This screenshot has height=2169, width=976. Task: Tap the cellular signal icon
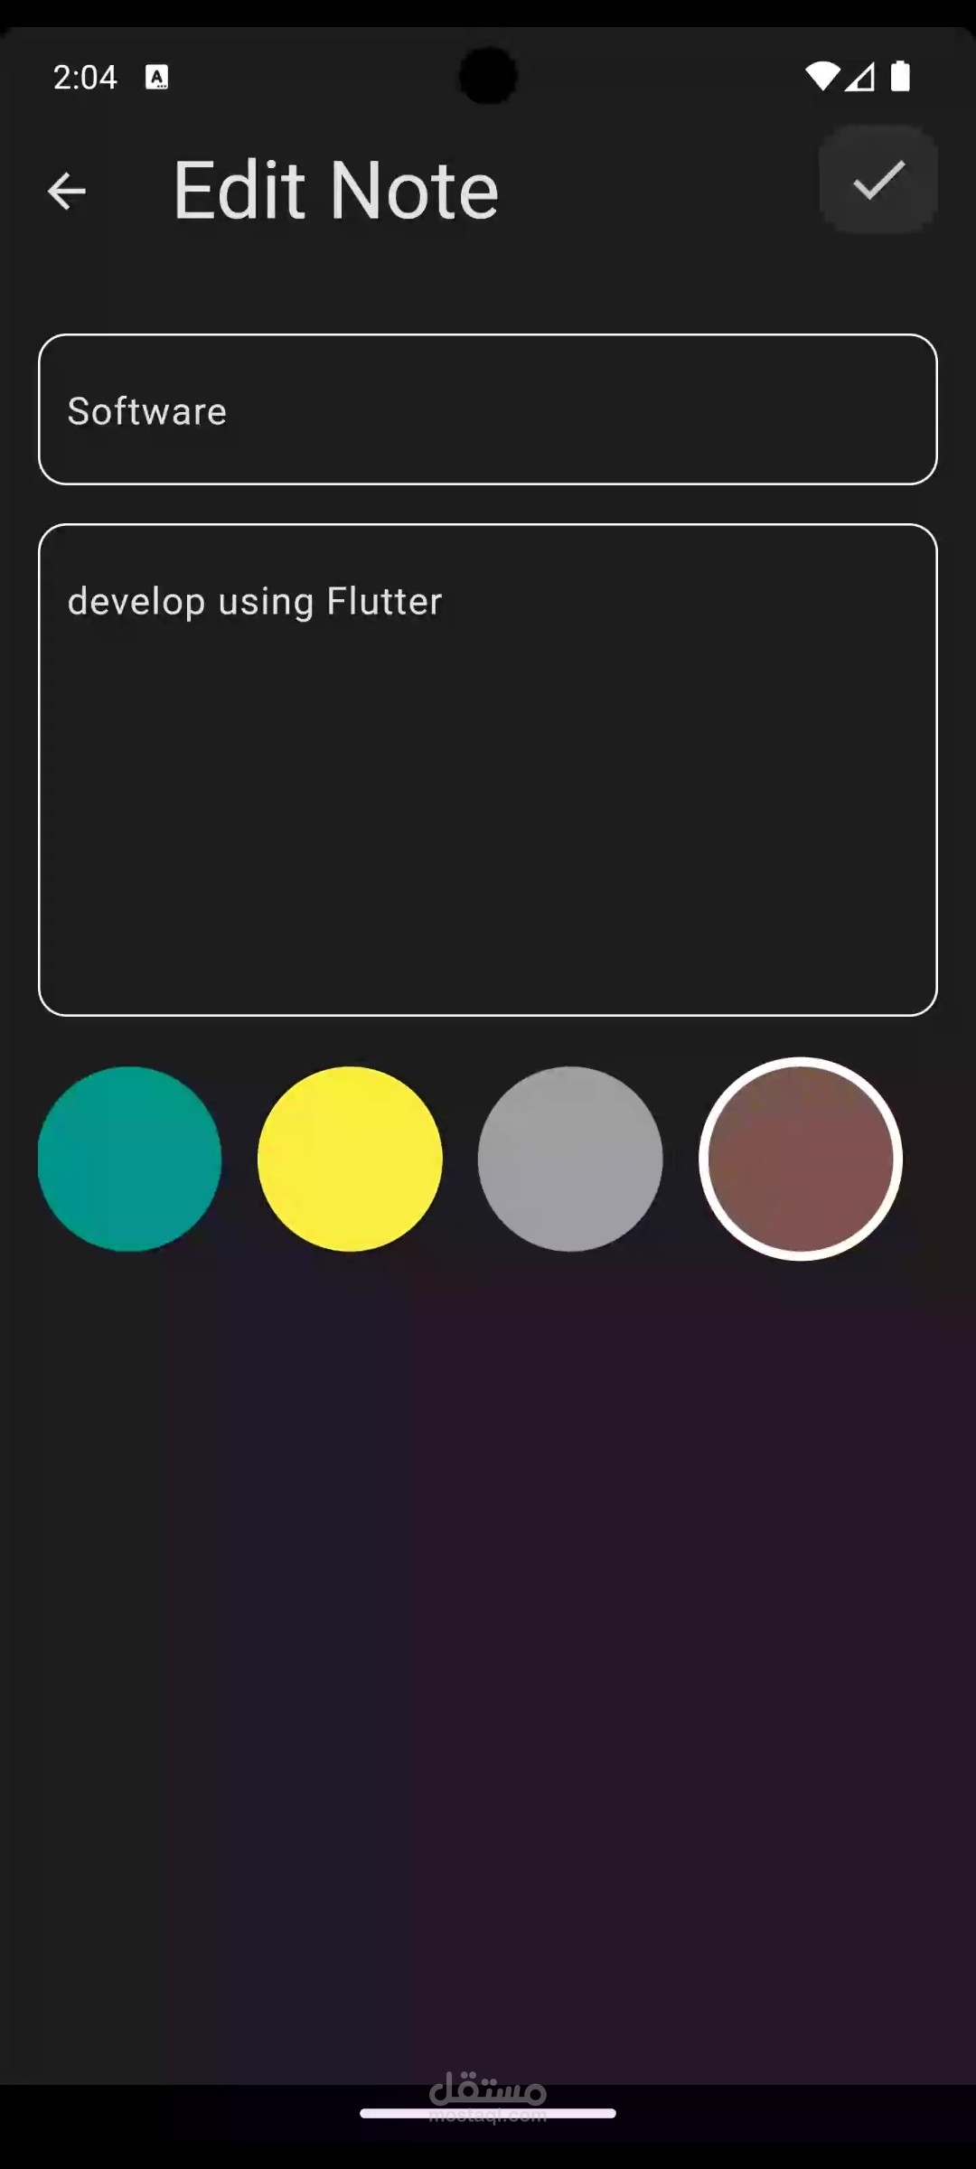pyautogui.click(x=860, y=77)
